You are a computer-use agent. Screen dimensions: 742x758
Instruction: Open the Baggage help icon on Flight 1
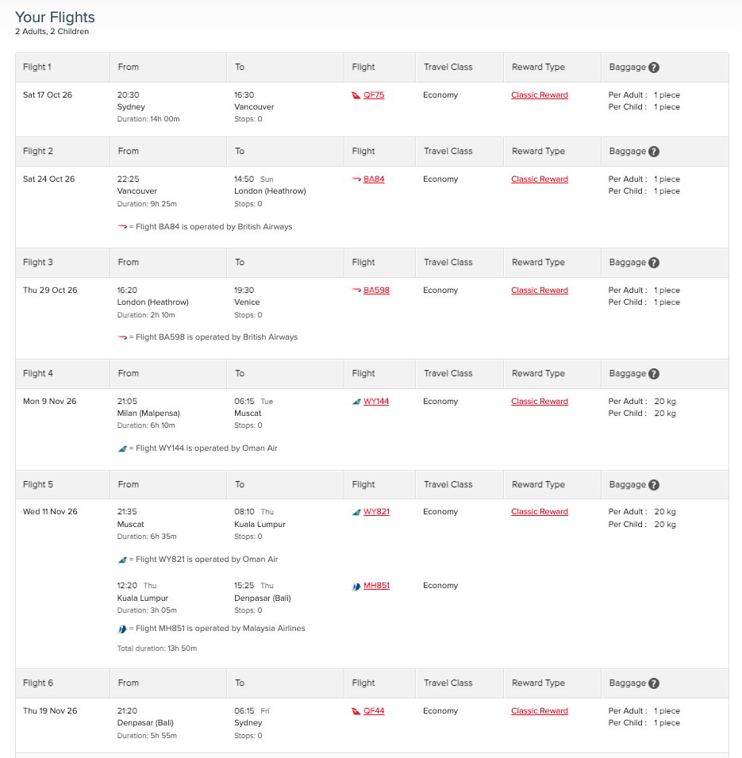coord(653,67)
